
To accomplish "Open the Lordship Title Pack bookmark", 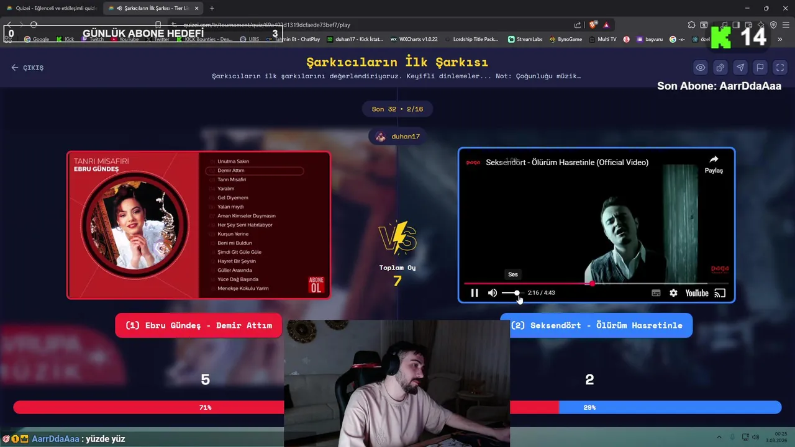I will [471, 39].
